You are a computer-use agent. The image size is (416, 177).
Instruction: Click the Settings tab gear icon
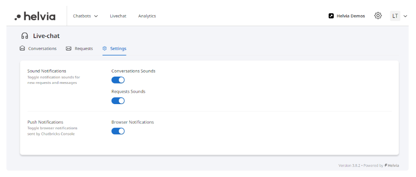104,49
